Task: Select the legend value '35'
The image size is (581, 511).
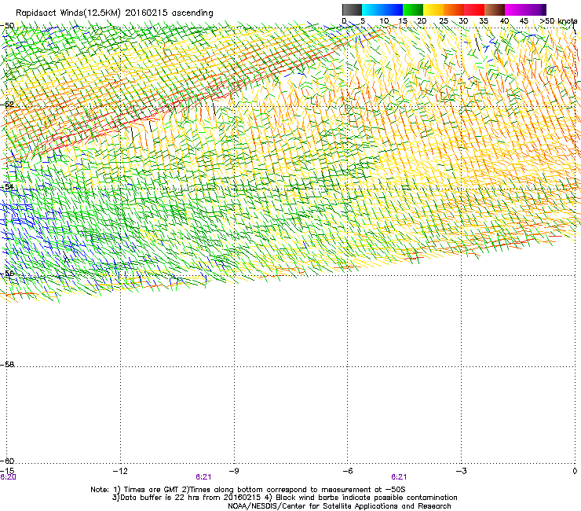Action: [484, 21]
